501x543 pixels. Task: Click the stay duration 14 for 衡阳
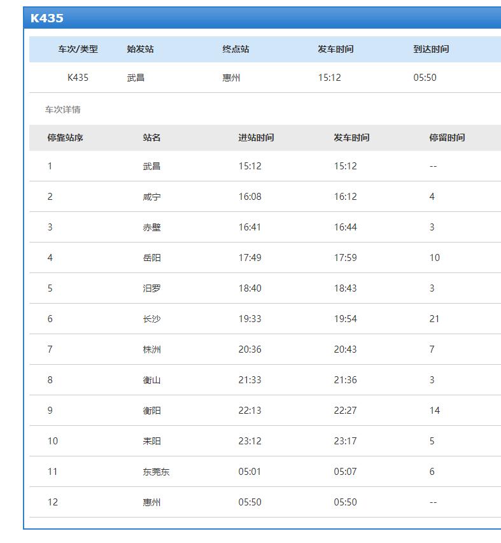tap(435, 411)
